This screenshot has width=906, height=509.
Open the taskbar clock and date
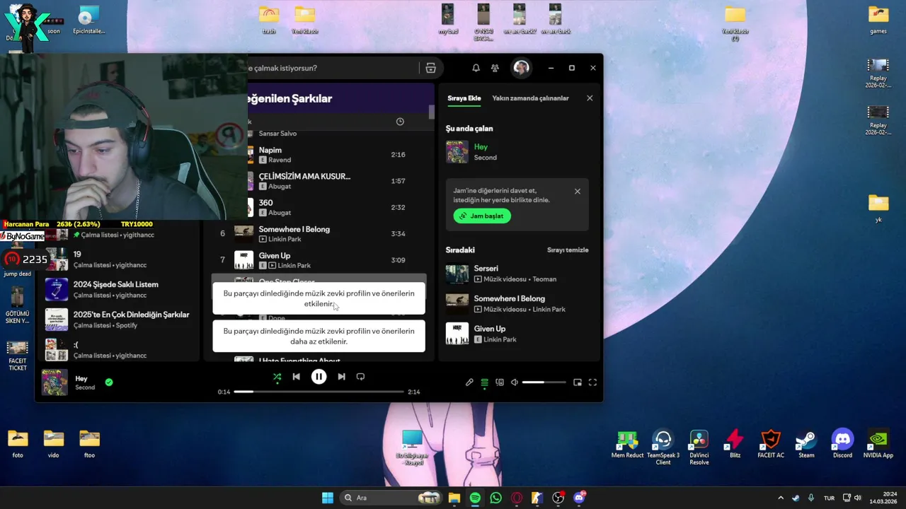click(883, 498)
